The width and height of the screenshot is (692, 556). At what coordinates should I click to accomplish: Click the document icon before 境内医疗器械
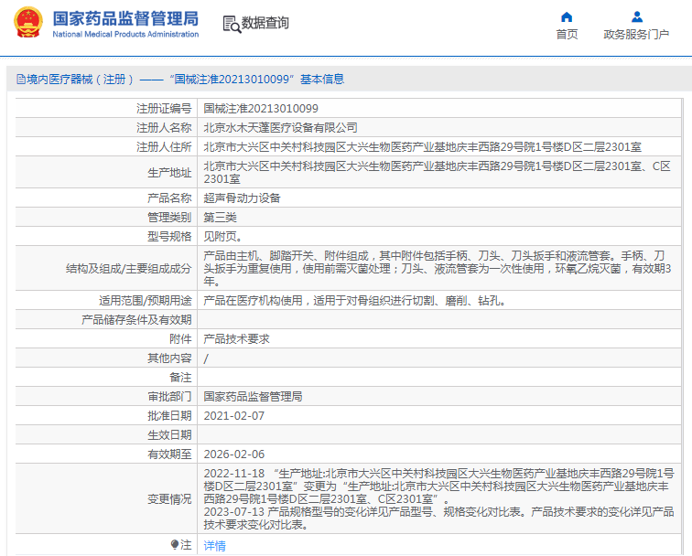click(x=21, y=80)
